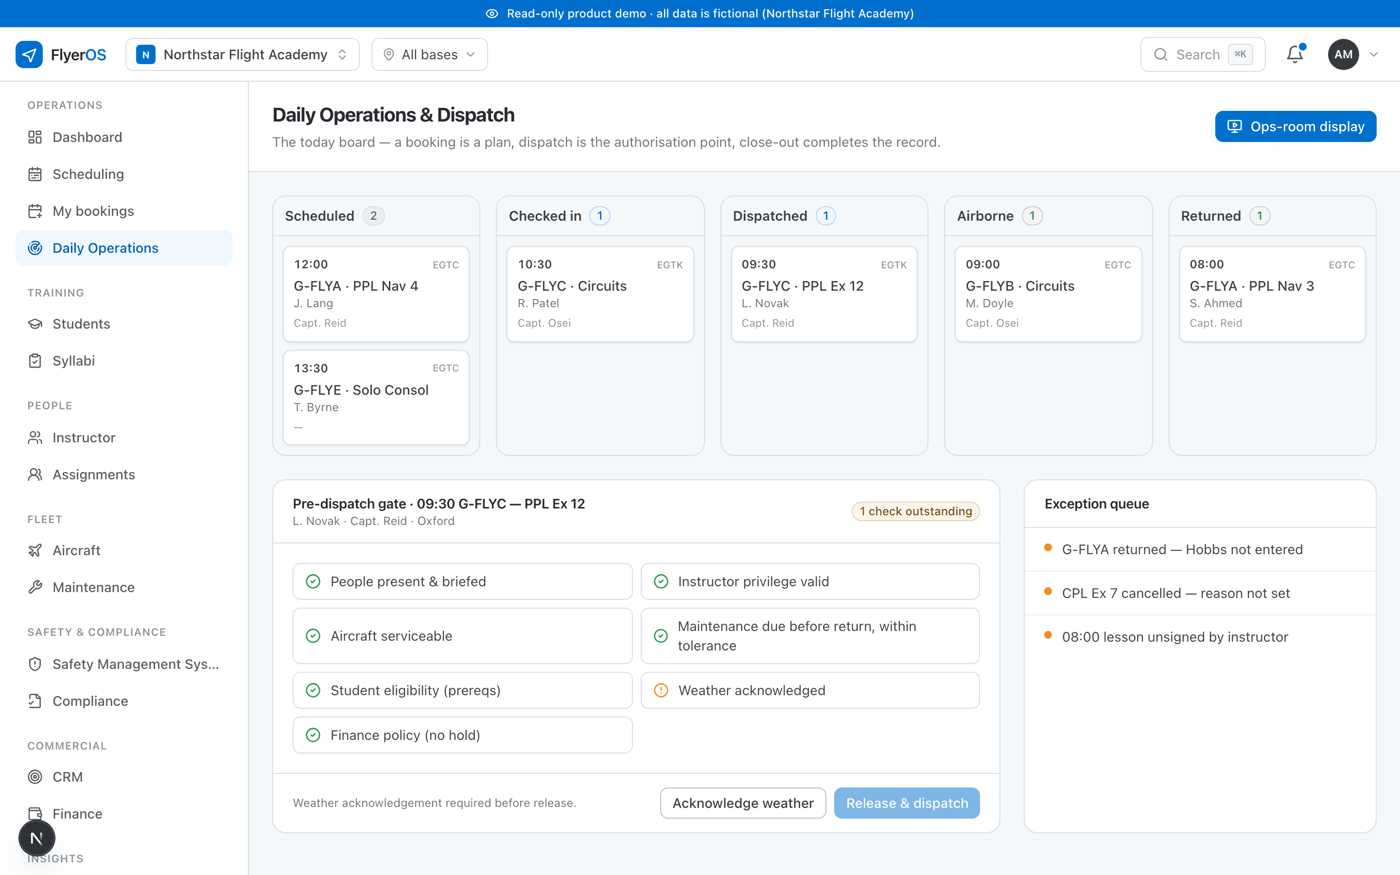Click the Safety Management shield icon

click(35, 665)
